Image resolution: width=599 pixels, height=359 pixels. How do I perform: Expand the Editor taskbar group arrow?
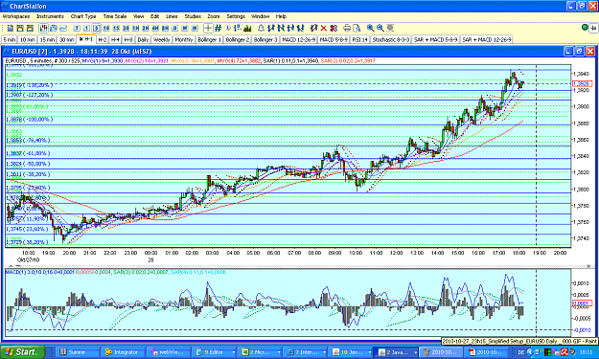coord(234,352)
